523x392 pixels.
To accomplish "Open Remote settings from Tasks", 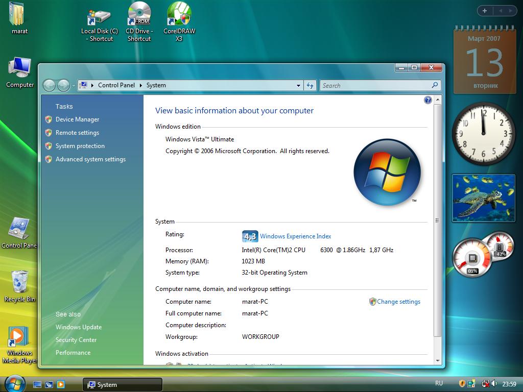I will coord(78,133).
